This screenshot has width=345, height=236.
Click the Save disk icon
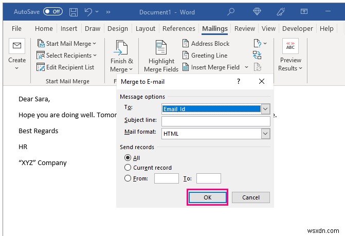(74, 12)
